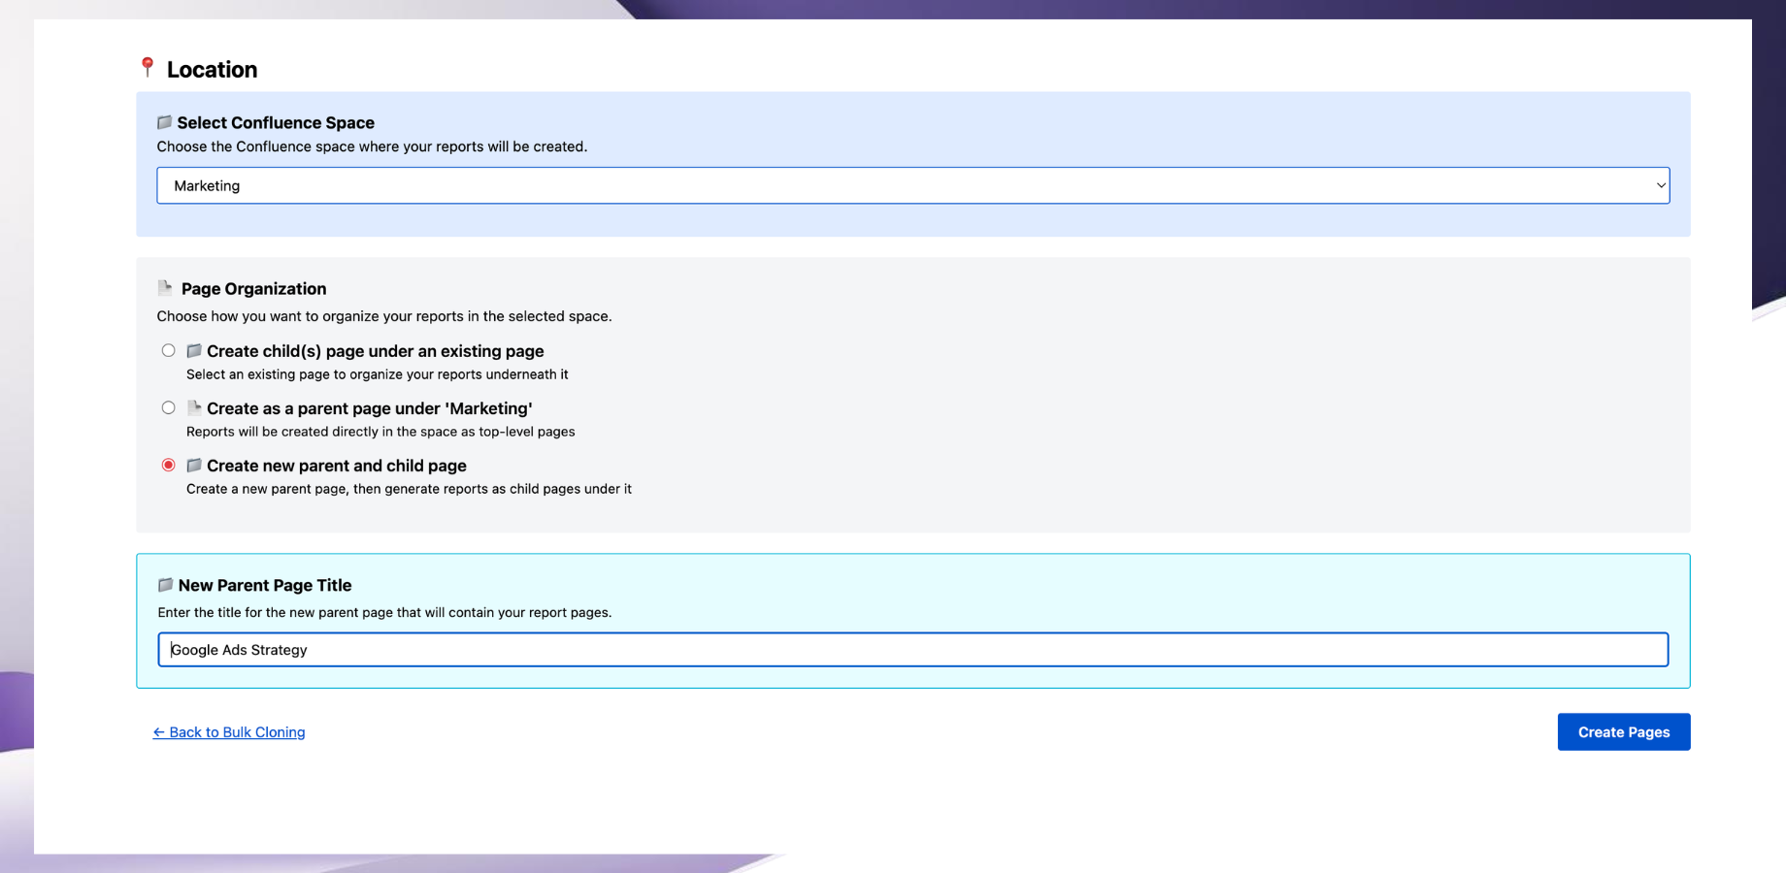Click 'Select an existing page to organize your reports' description

coord(378,374)
